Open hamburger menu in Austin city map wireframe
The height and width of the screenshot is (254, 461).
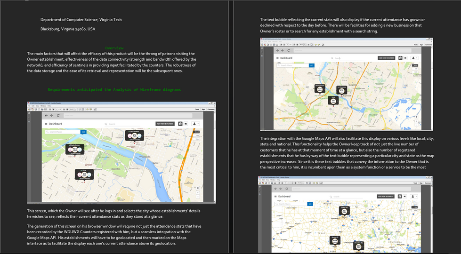[x=277, y=58]
